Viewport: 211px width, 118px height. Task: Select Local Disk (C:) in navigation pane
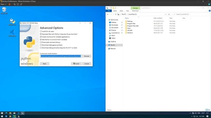[115, 33]
